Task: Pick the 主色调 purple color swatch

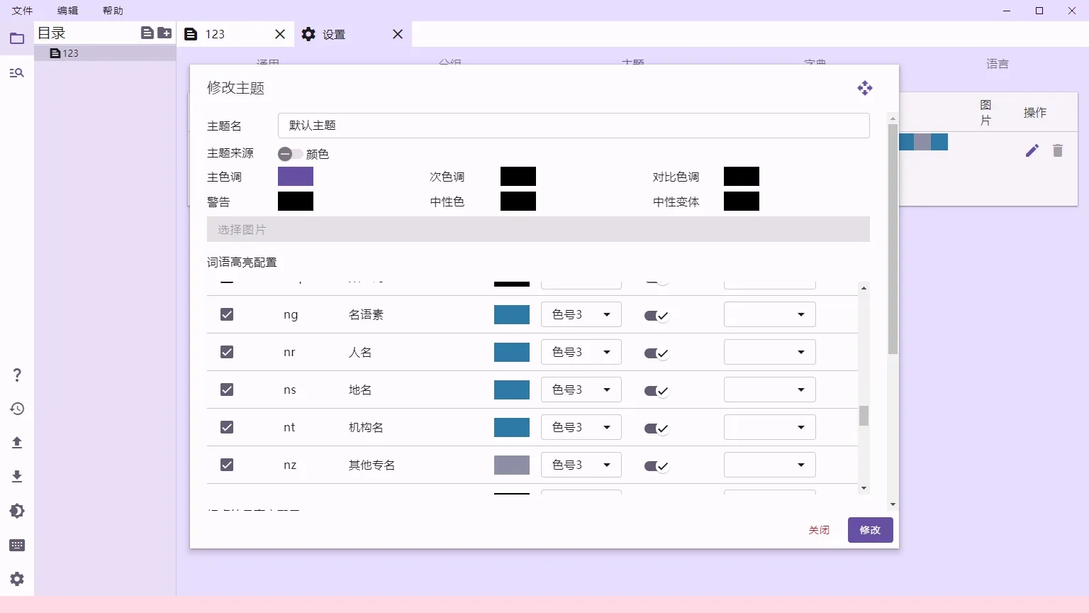Action: click(296, 177)
